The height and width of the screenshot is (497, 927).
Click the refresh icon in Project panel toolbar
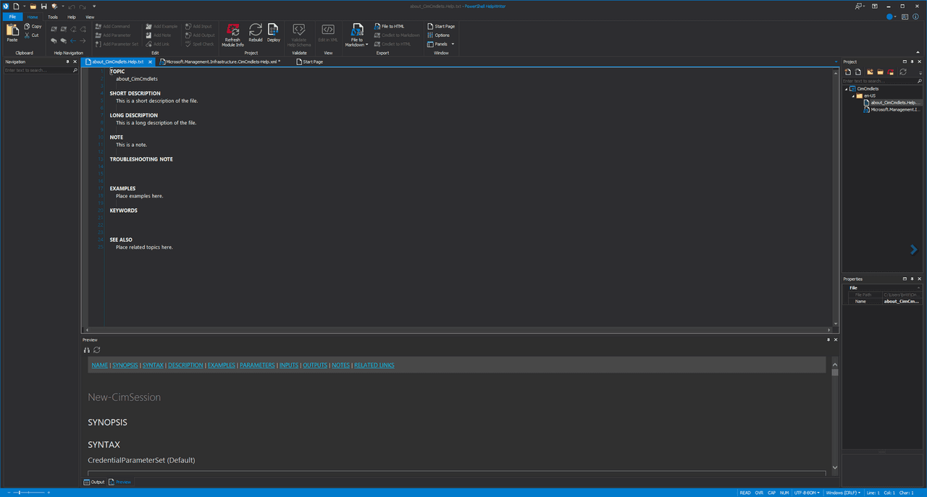click(903, 72)
